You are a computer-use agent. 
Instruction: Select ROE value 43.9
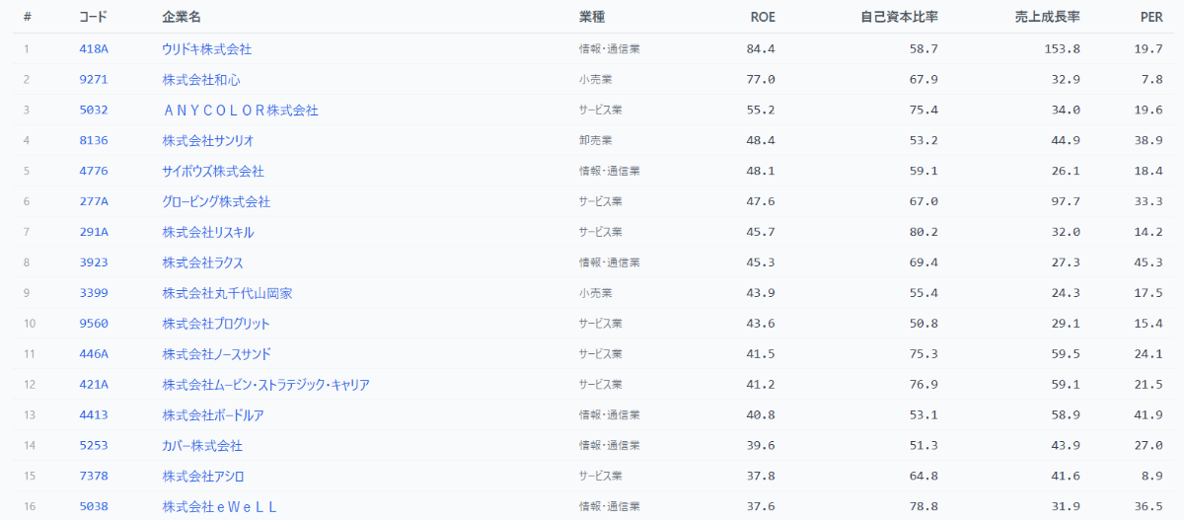click(761, 293)
